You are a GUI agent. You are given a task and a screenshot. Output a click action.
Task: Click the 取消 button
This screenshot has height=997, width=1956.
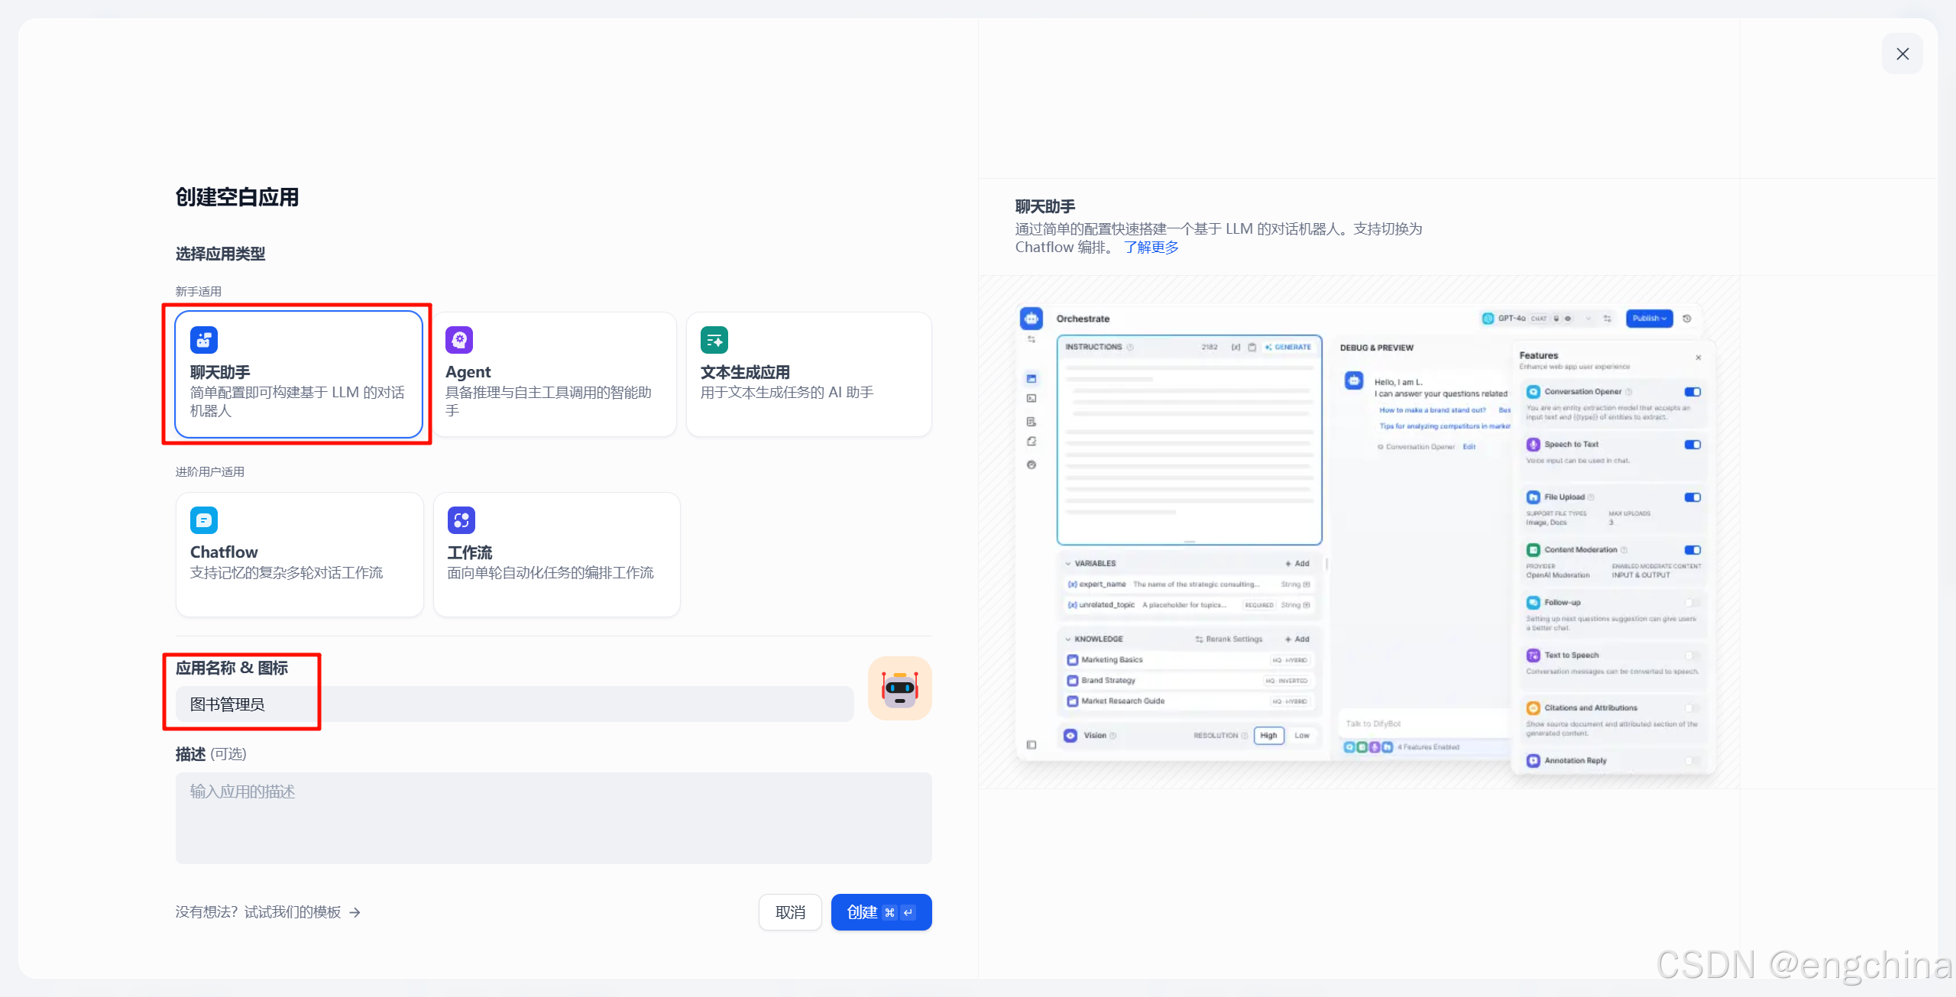[790, 912]
